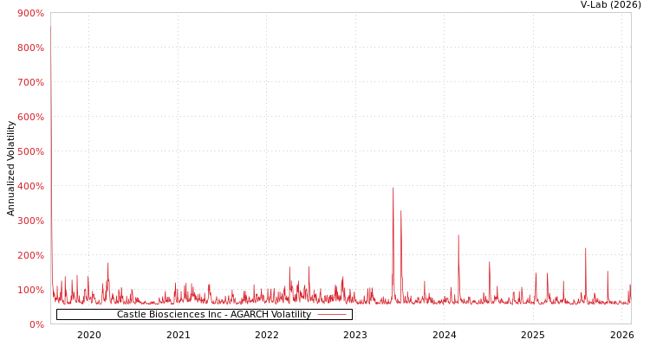The image size is (650, 346).
Task: Click the 2020 x-axis label
Action: click(x=89, y=335)
